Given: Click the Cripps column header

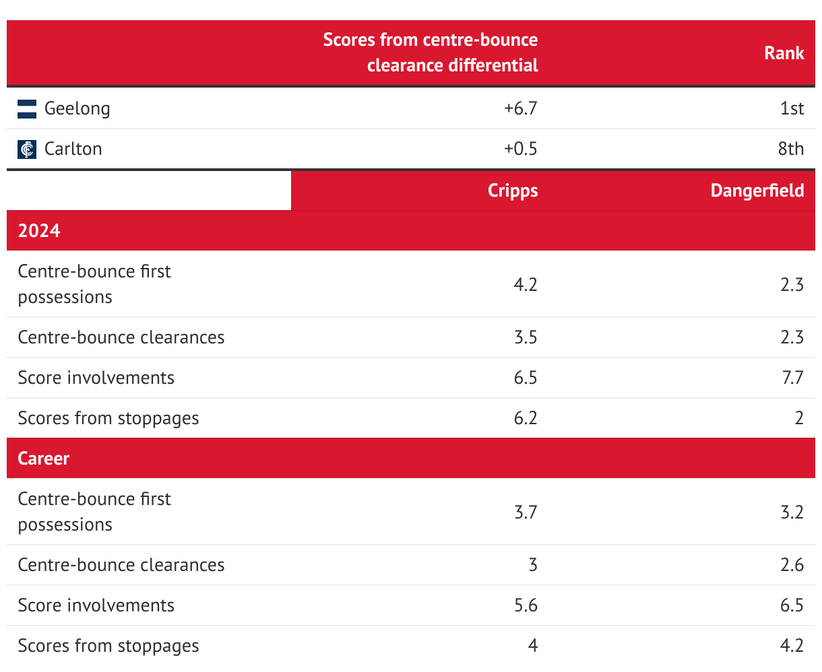Looking at the screenshot, I should 512,191.
